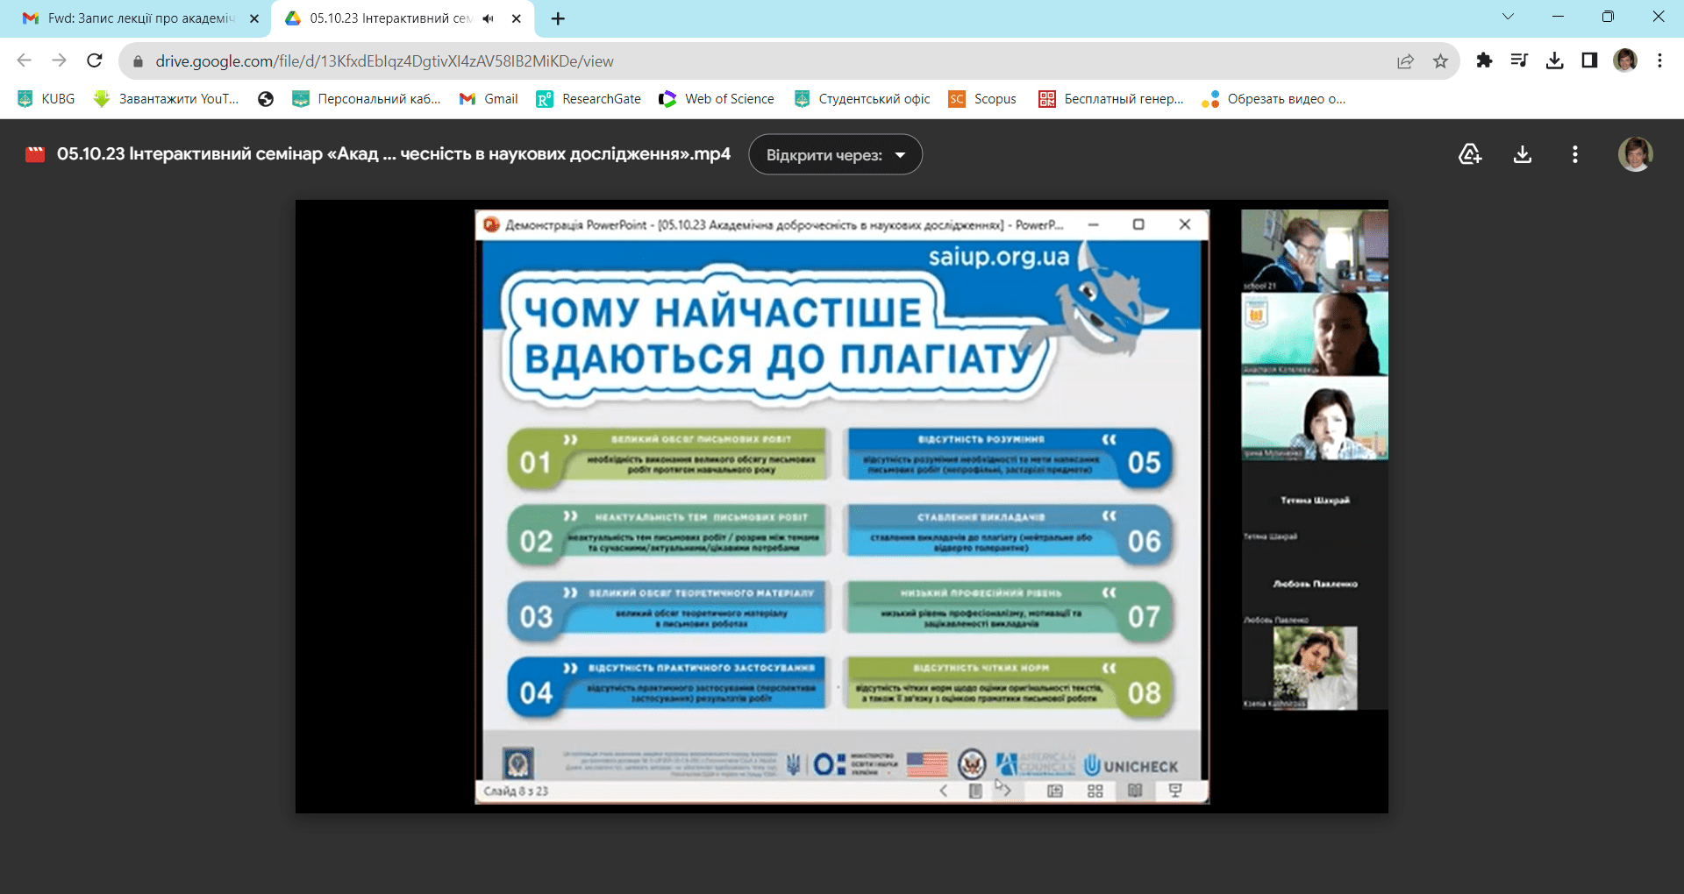Reload the current page

click(x=95, y=60)
